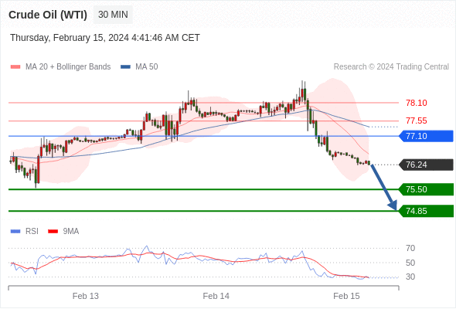Click the 30 MIN timeframe badge
Image resolution: width=456 pixels, height=309 pixels.
point(113,15)
